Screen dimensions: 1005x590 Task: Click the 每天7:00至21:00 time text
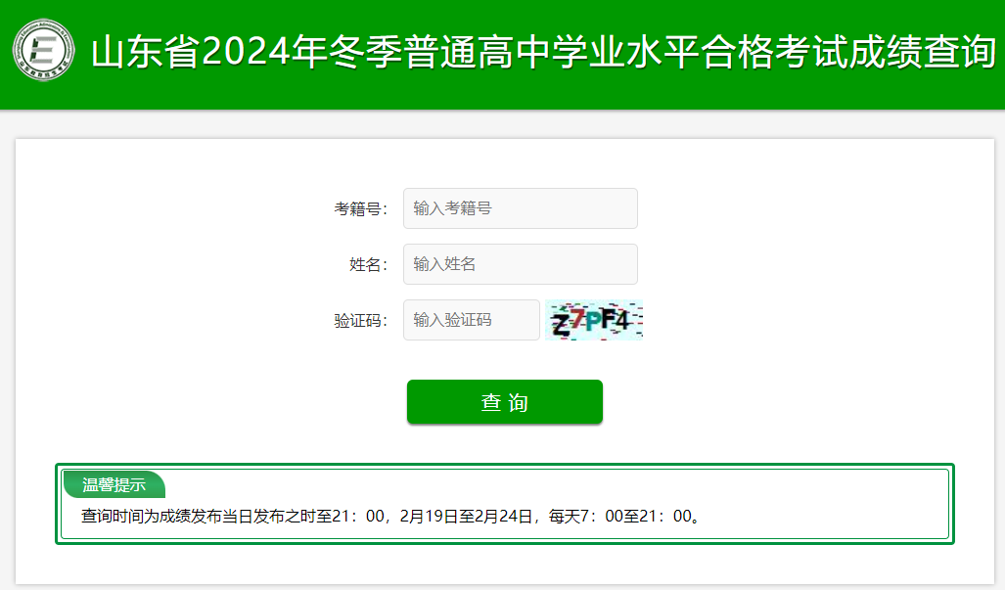pos(620,517)
